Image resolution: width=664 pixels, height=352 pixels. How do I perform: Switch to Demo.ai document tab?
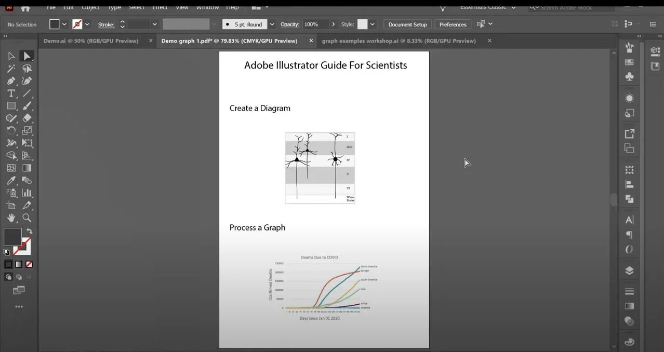[91, 40]
